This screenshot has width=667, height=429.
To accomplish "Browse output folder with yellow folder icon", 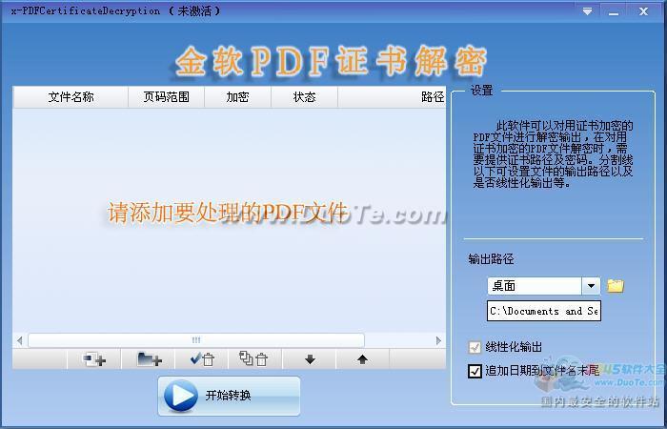I will [x=616, y=286].
